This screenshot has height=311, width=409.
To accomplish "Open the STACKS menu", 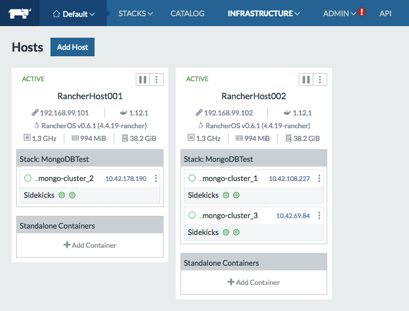I will click(x=136, y=13).
